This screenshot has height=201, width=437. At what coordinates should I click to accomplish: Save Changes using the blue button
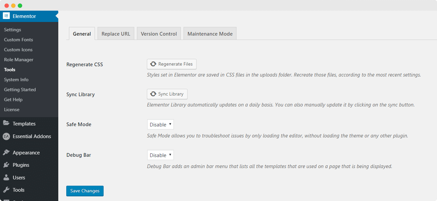(85, 191)
